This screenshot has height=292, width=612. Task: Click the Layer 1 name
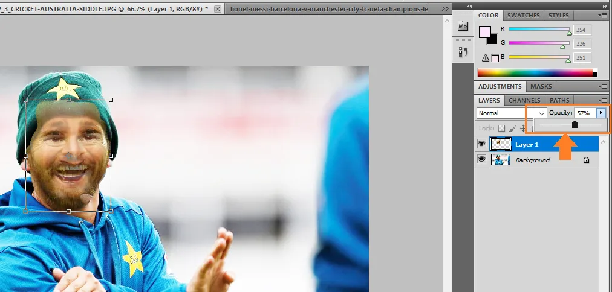pos(527,144)
